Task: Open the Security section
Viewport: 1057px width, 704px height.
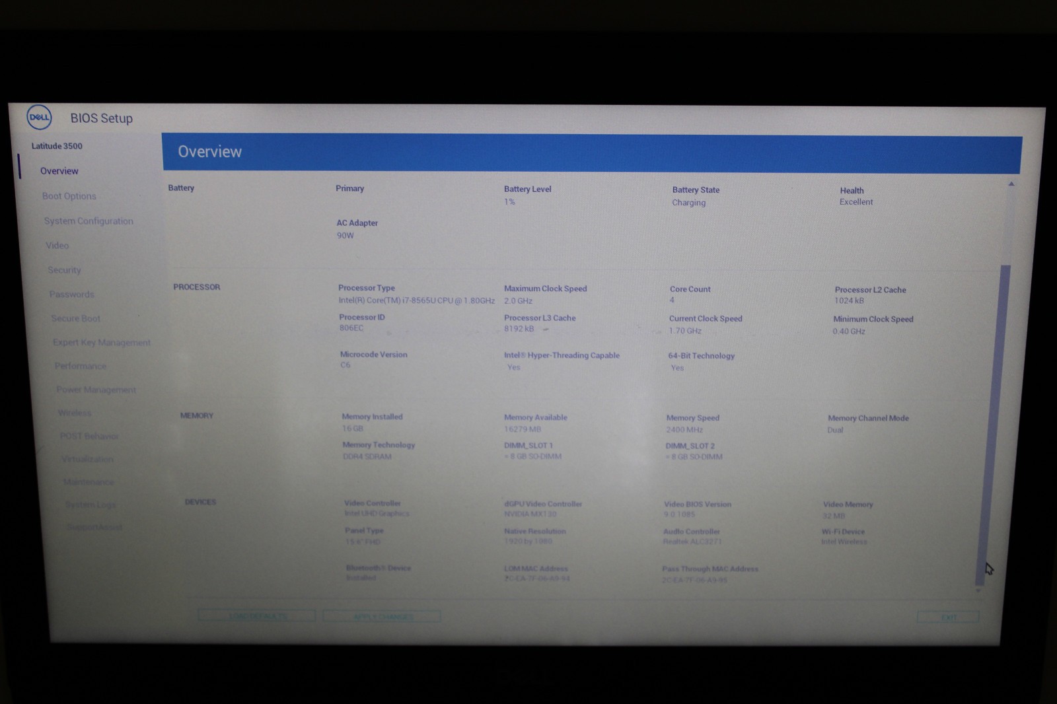Action: pos(64,270)
